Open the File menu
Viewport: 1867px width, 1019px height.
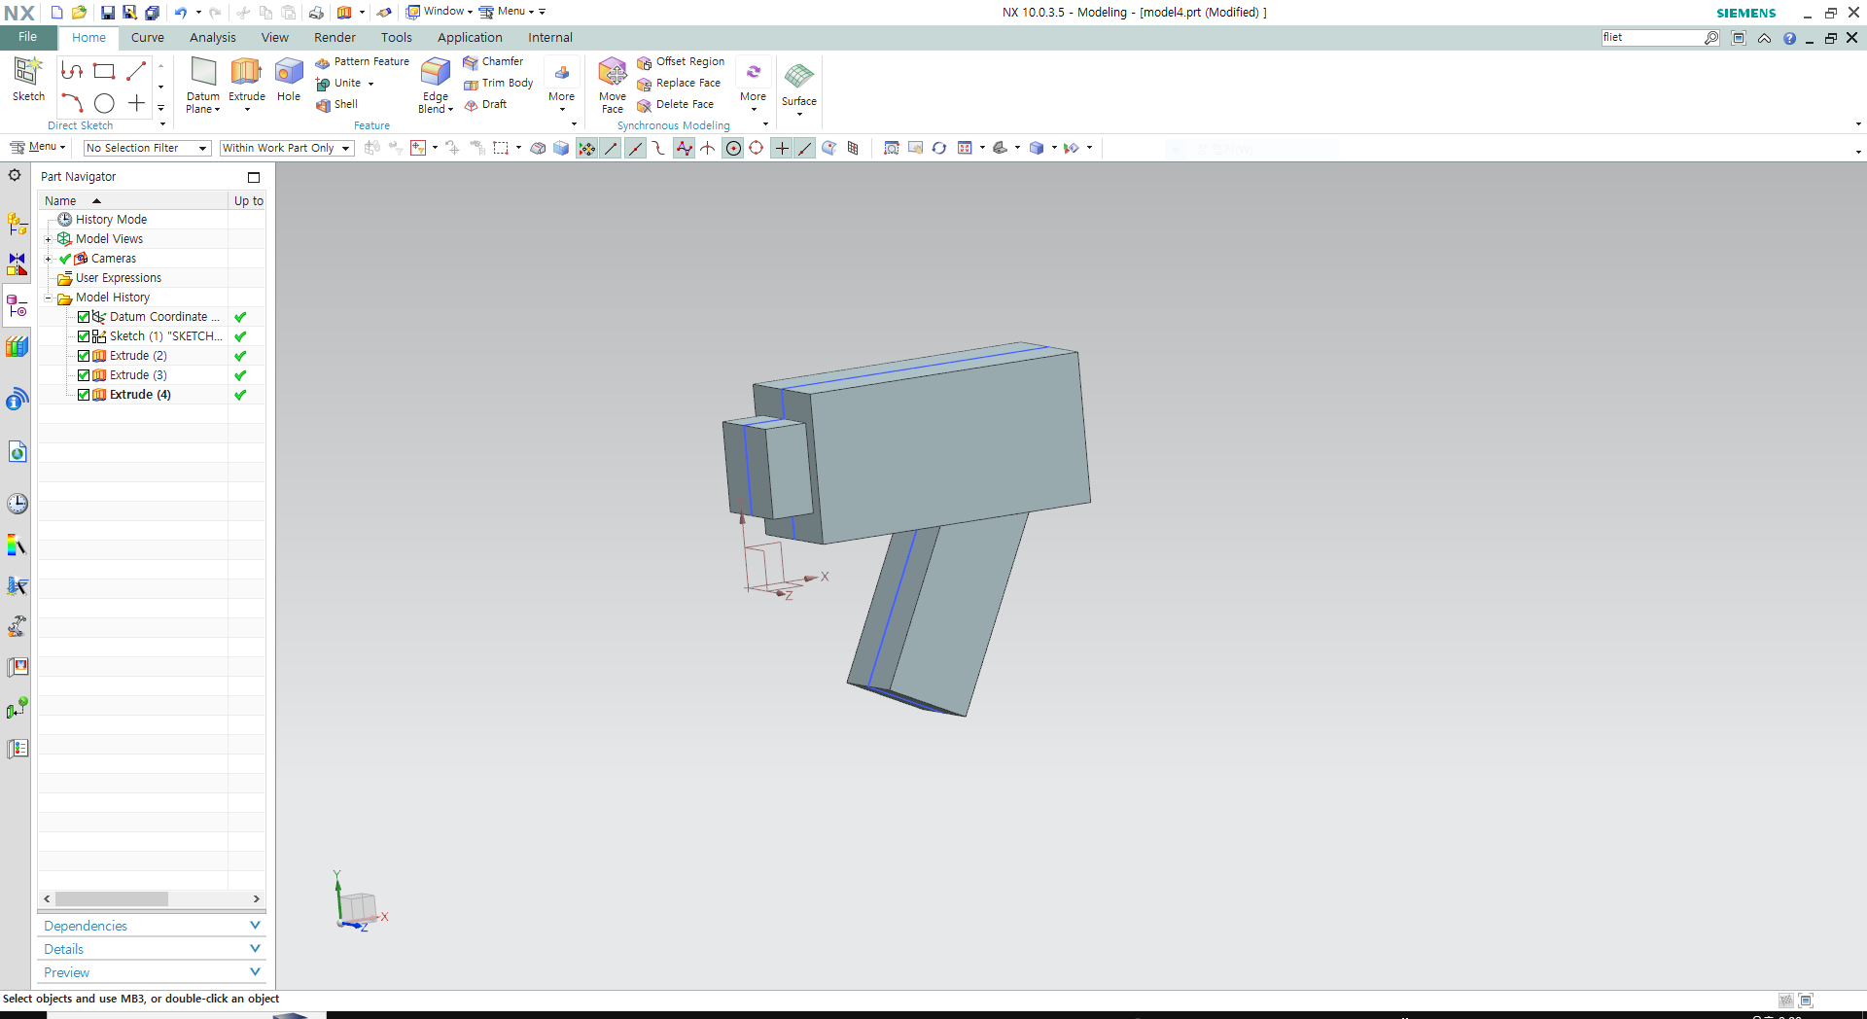point(27,37)
